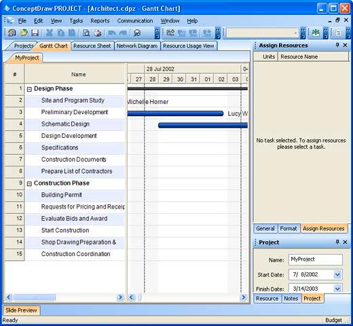Switch to the Resource bottom tab
Image resolution: width=353 pixels, height=326 pixels.
[x=267, y=298]
